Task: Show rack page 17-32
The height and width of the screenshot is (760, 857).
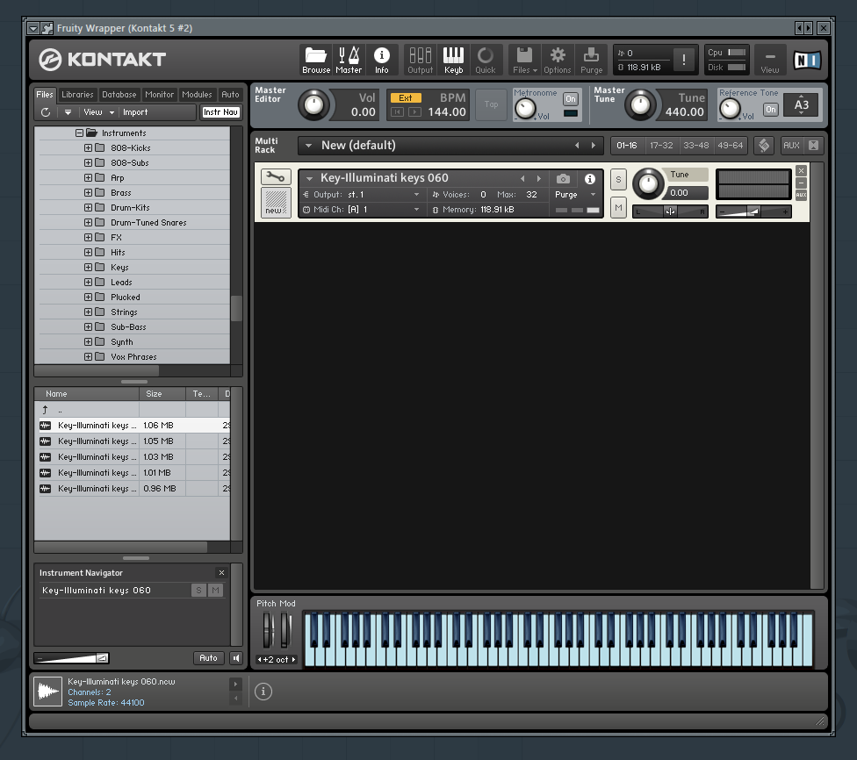Action: (x=661, y=146)
